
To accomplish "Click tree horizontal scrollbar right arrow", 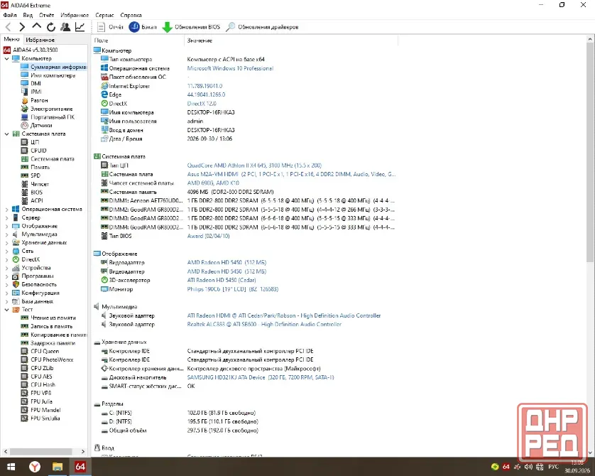I will tap(83, 451).
